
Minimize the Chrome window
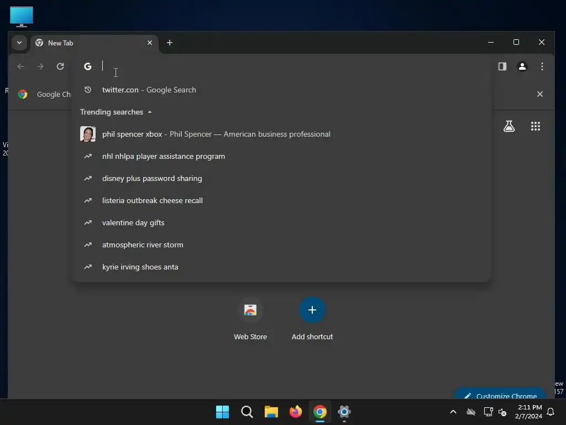tap(491, 42)
